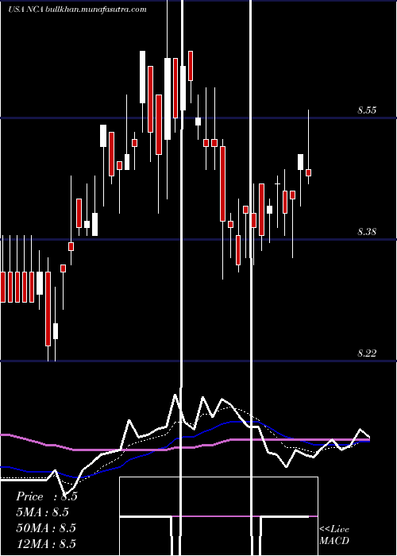Click the 8.38 price axis label

tap(367, 232)
